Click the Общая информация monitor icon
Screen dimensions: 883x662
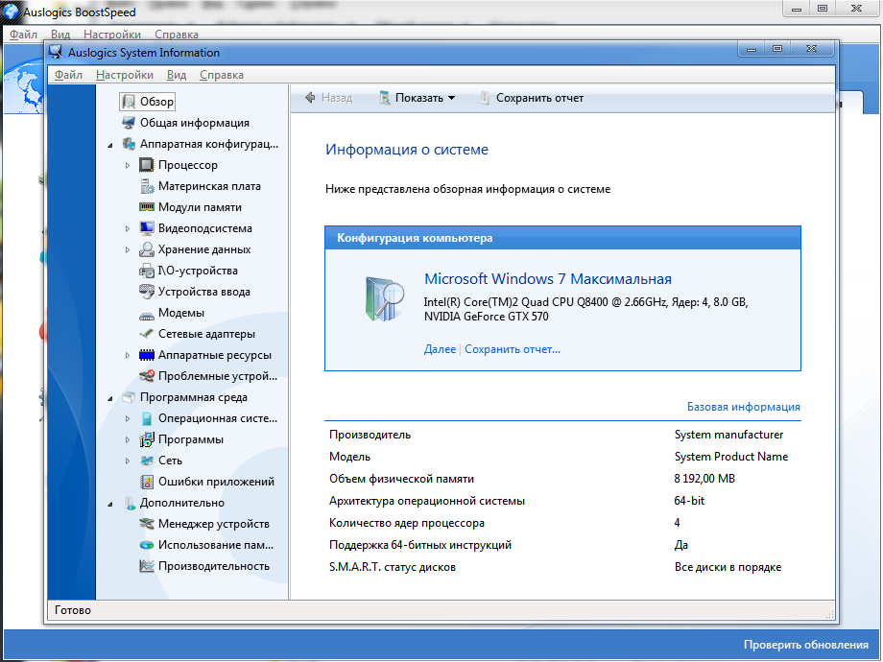(129, 123)
